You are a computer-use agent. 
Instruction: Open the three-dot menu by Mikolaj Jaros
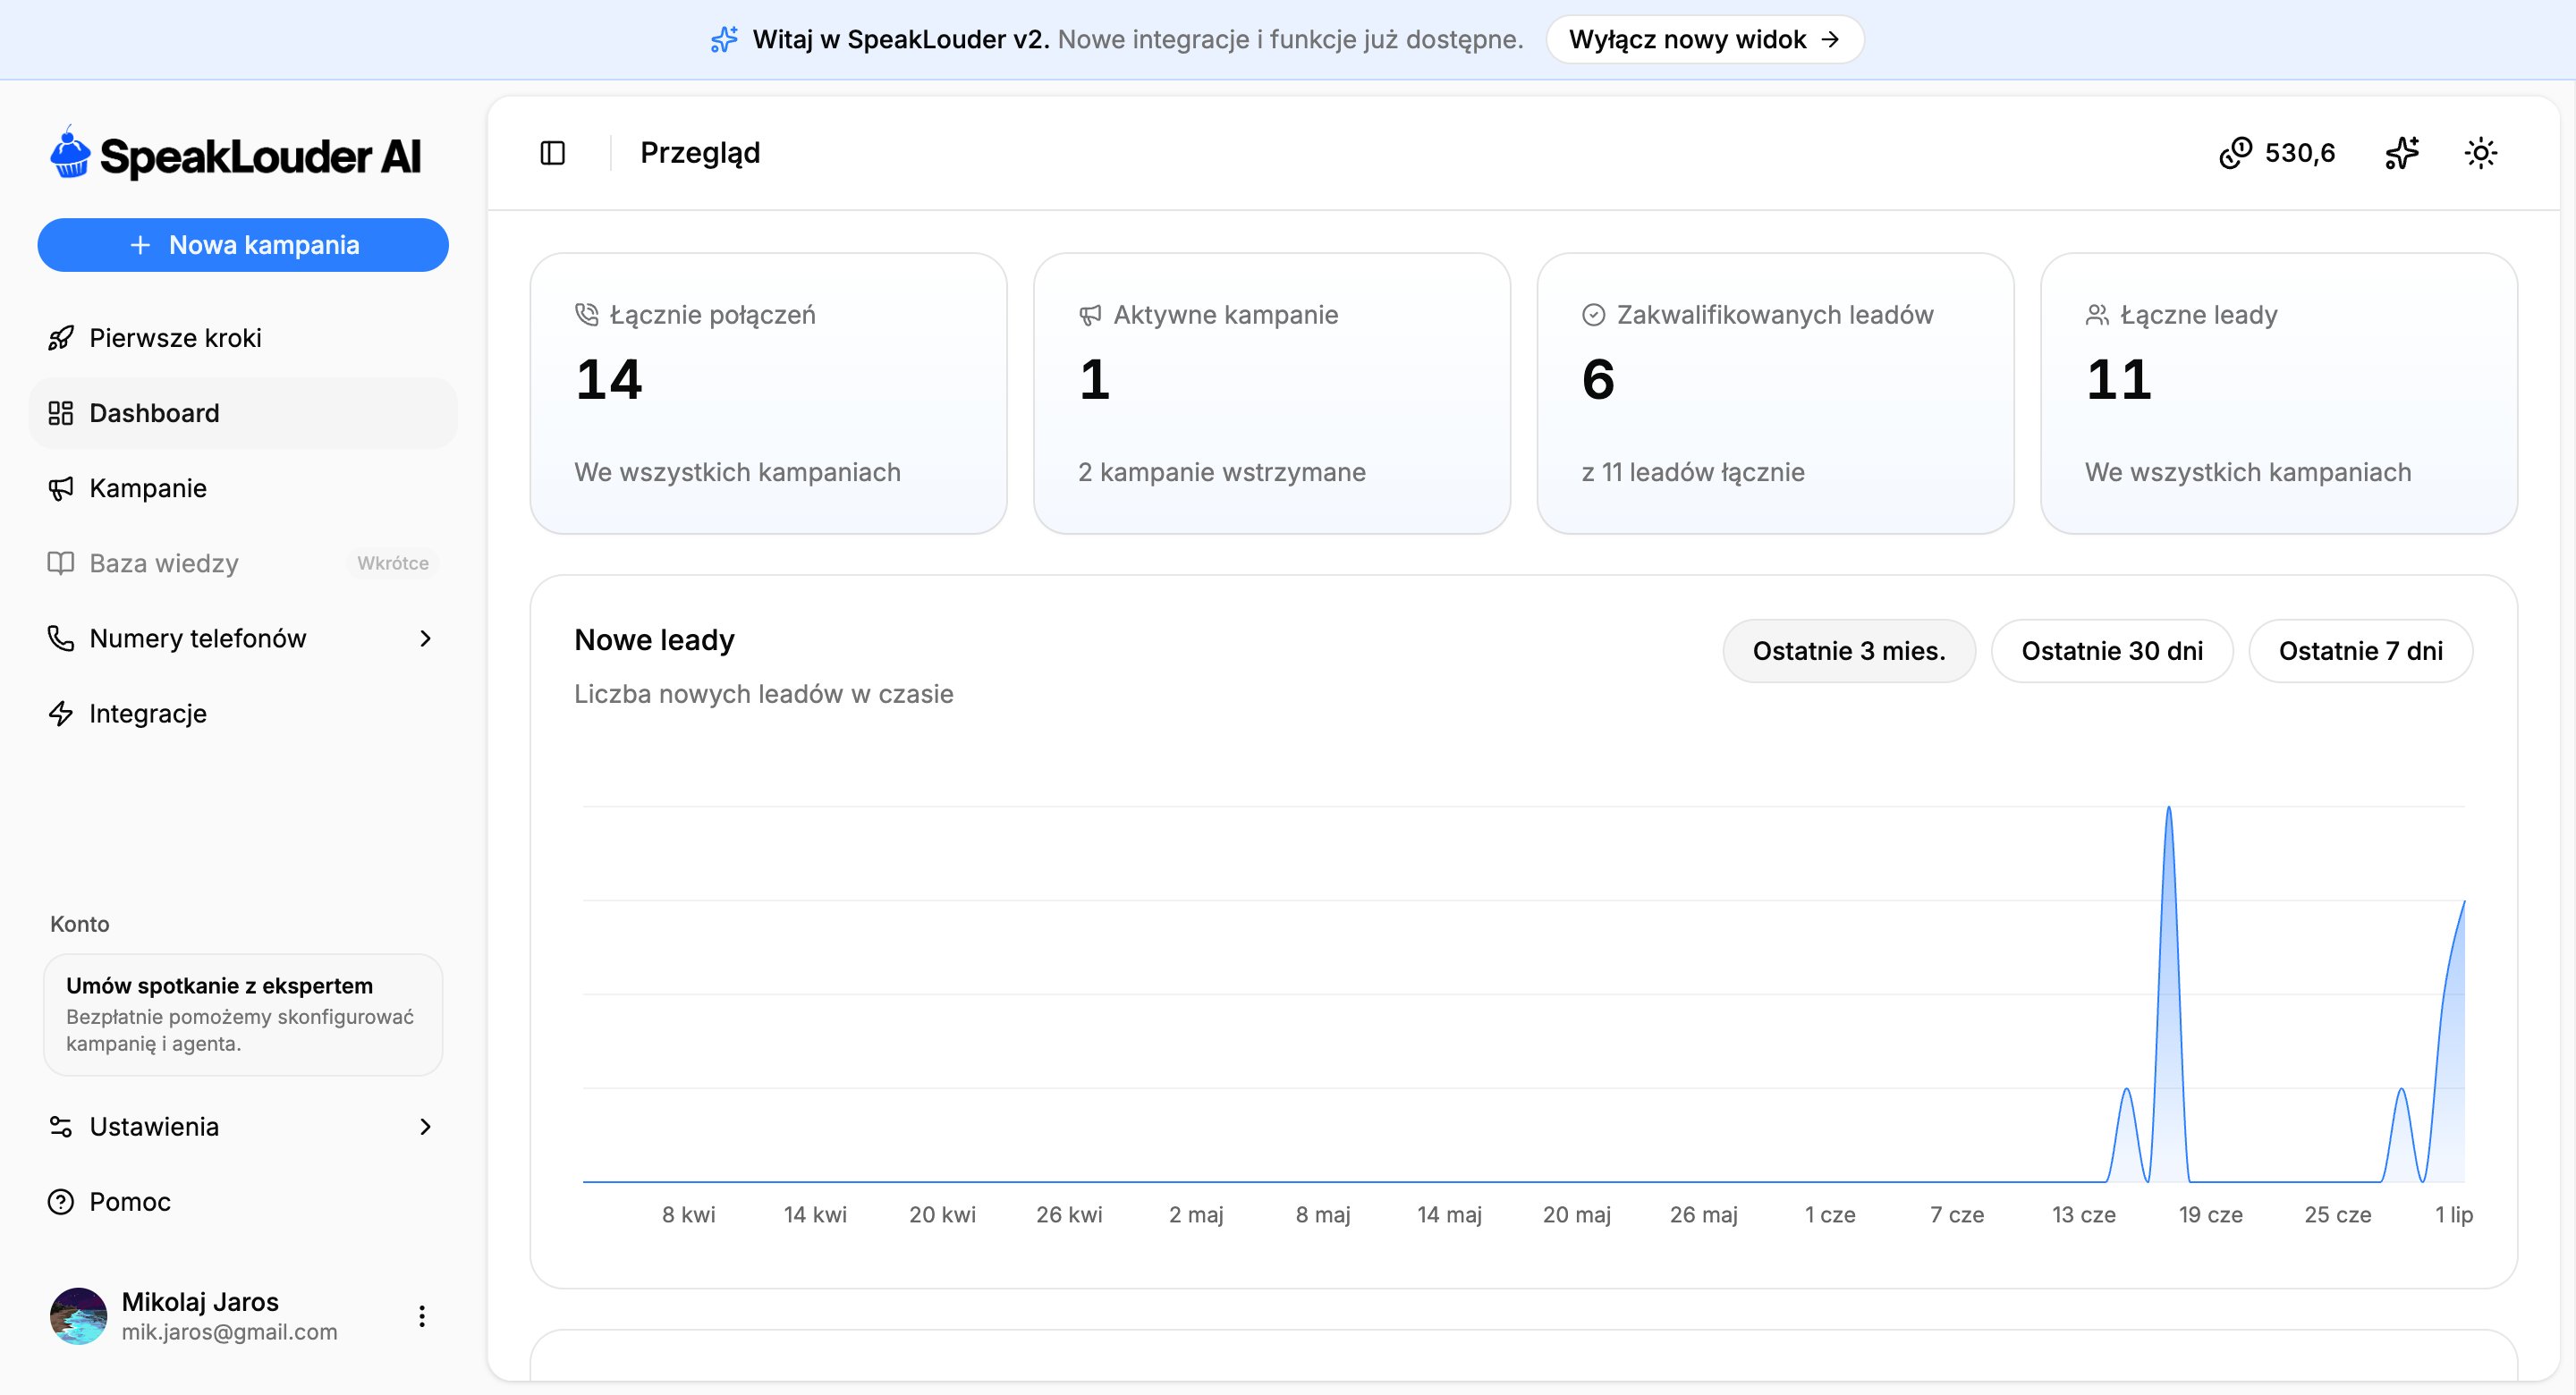pos(422,1316)
